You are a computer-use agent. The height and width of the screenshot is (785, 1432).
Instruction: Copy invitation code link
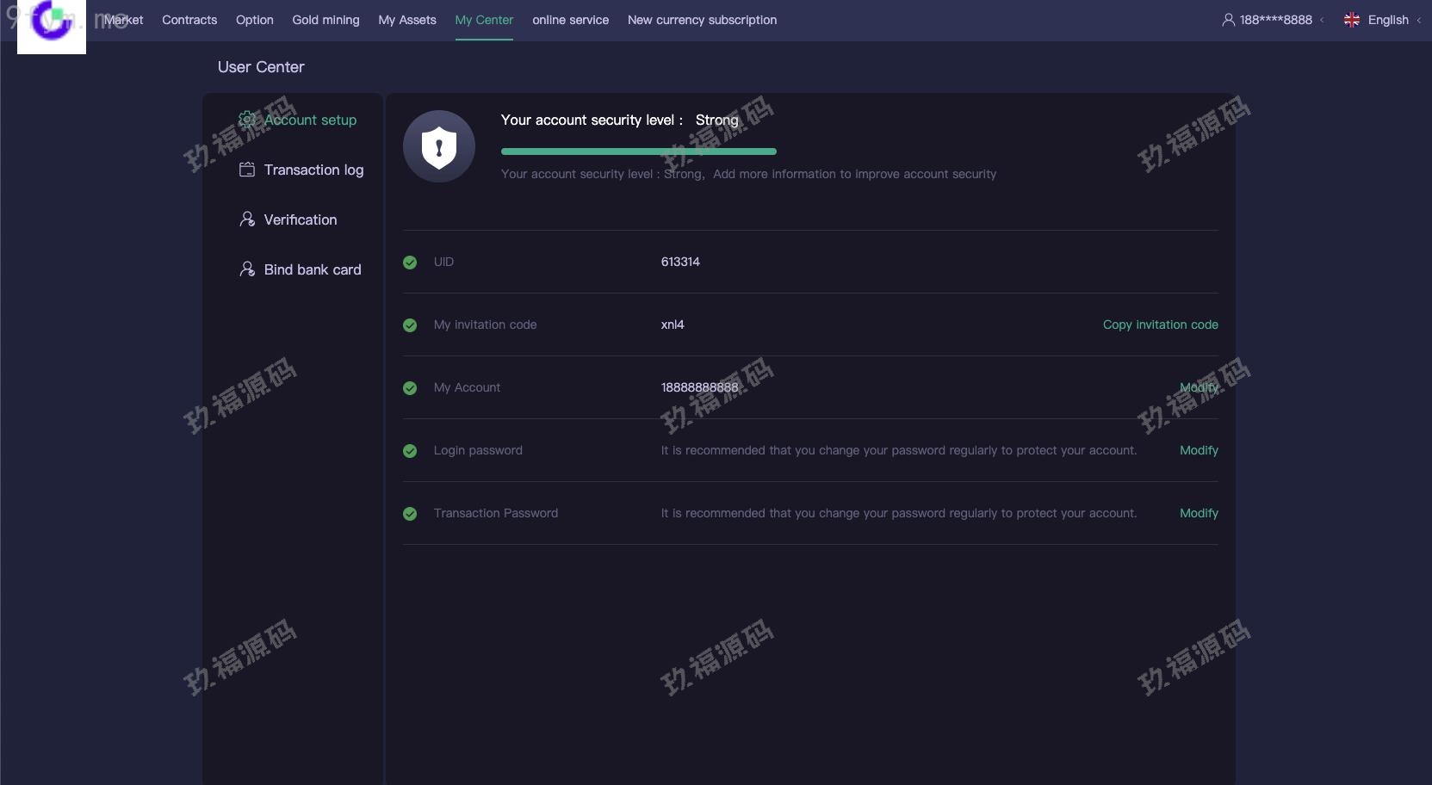tap(1160, 325)
